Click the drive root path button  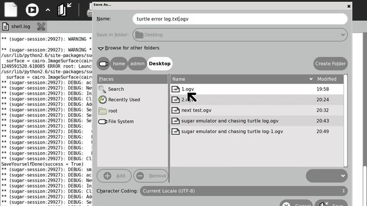click(103, 64)
